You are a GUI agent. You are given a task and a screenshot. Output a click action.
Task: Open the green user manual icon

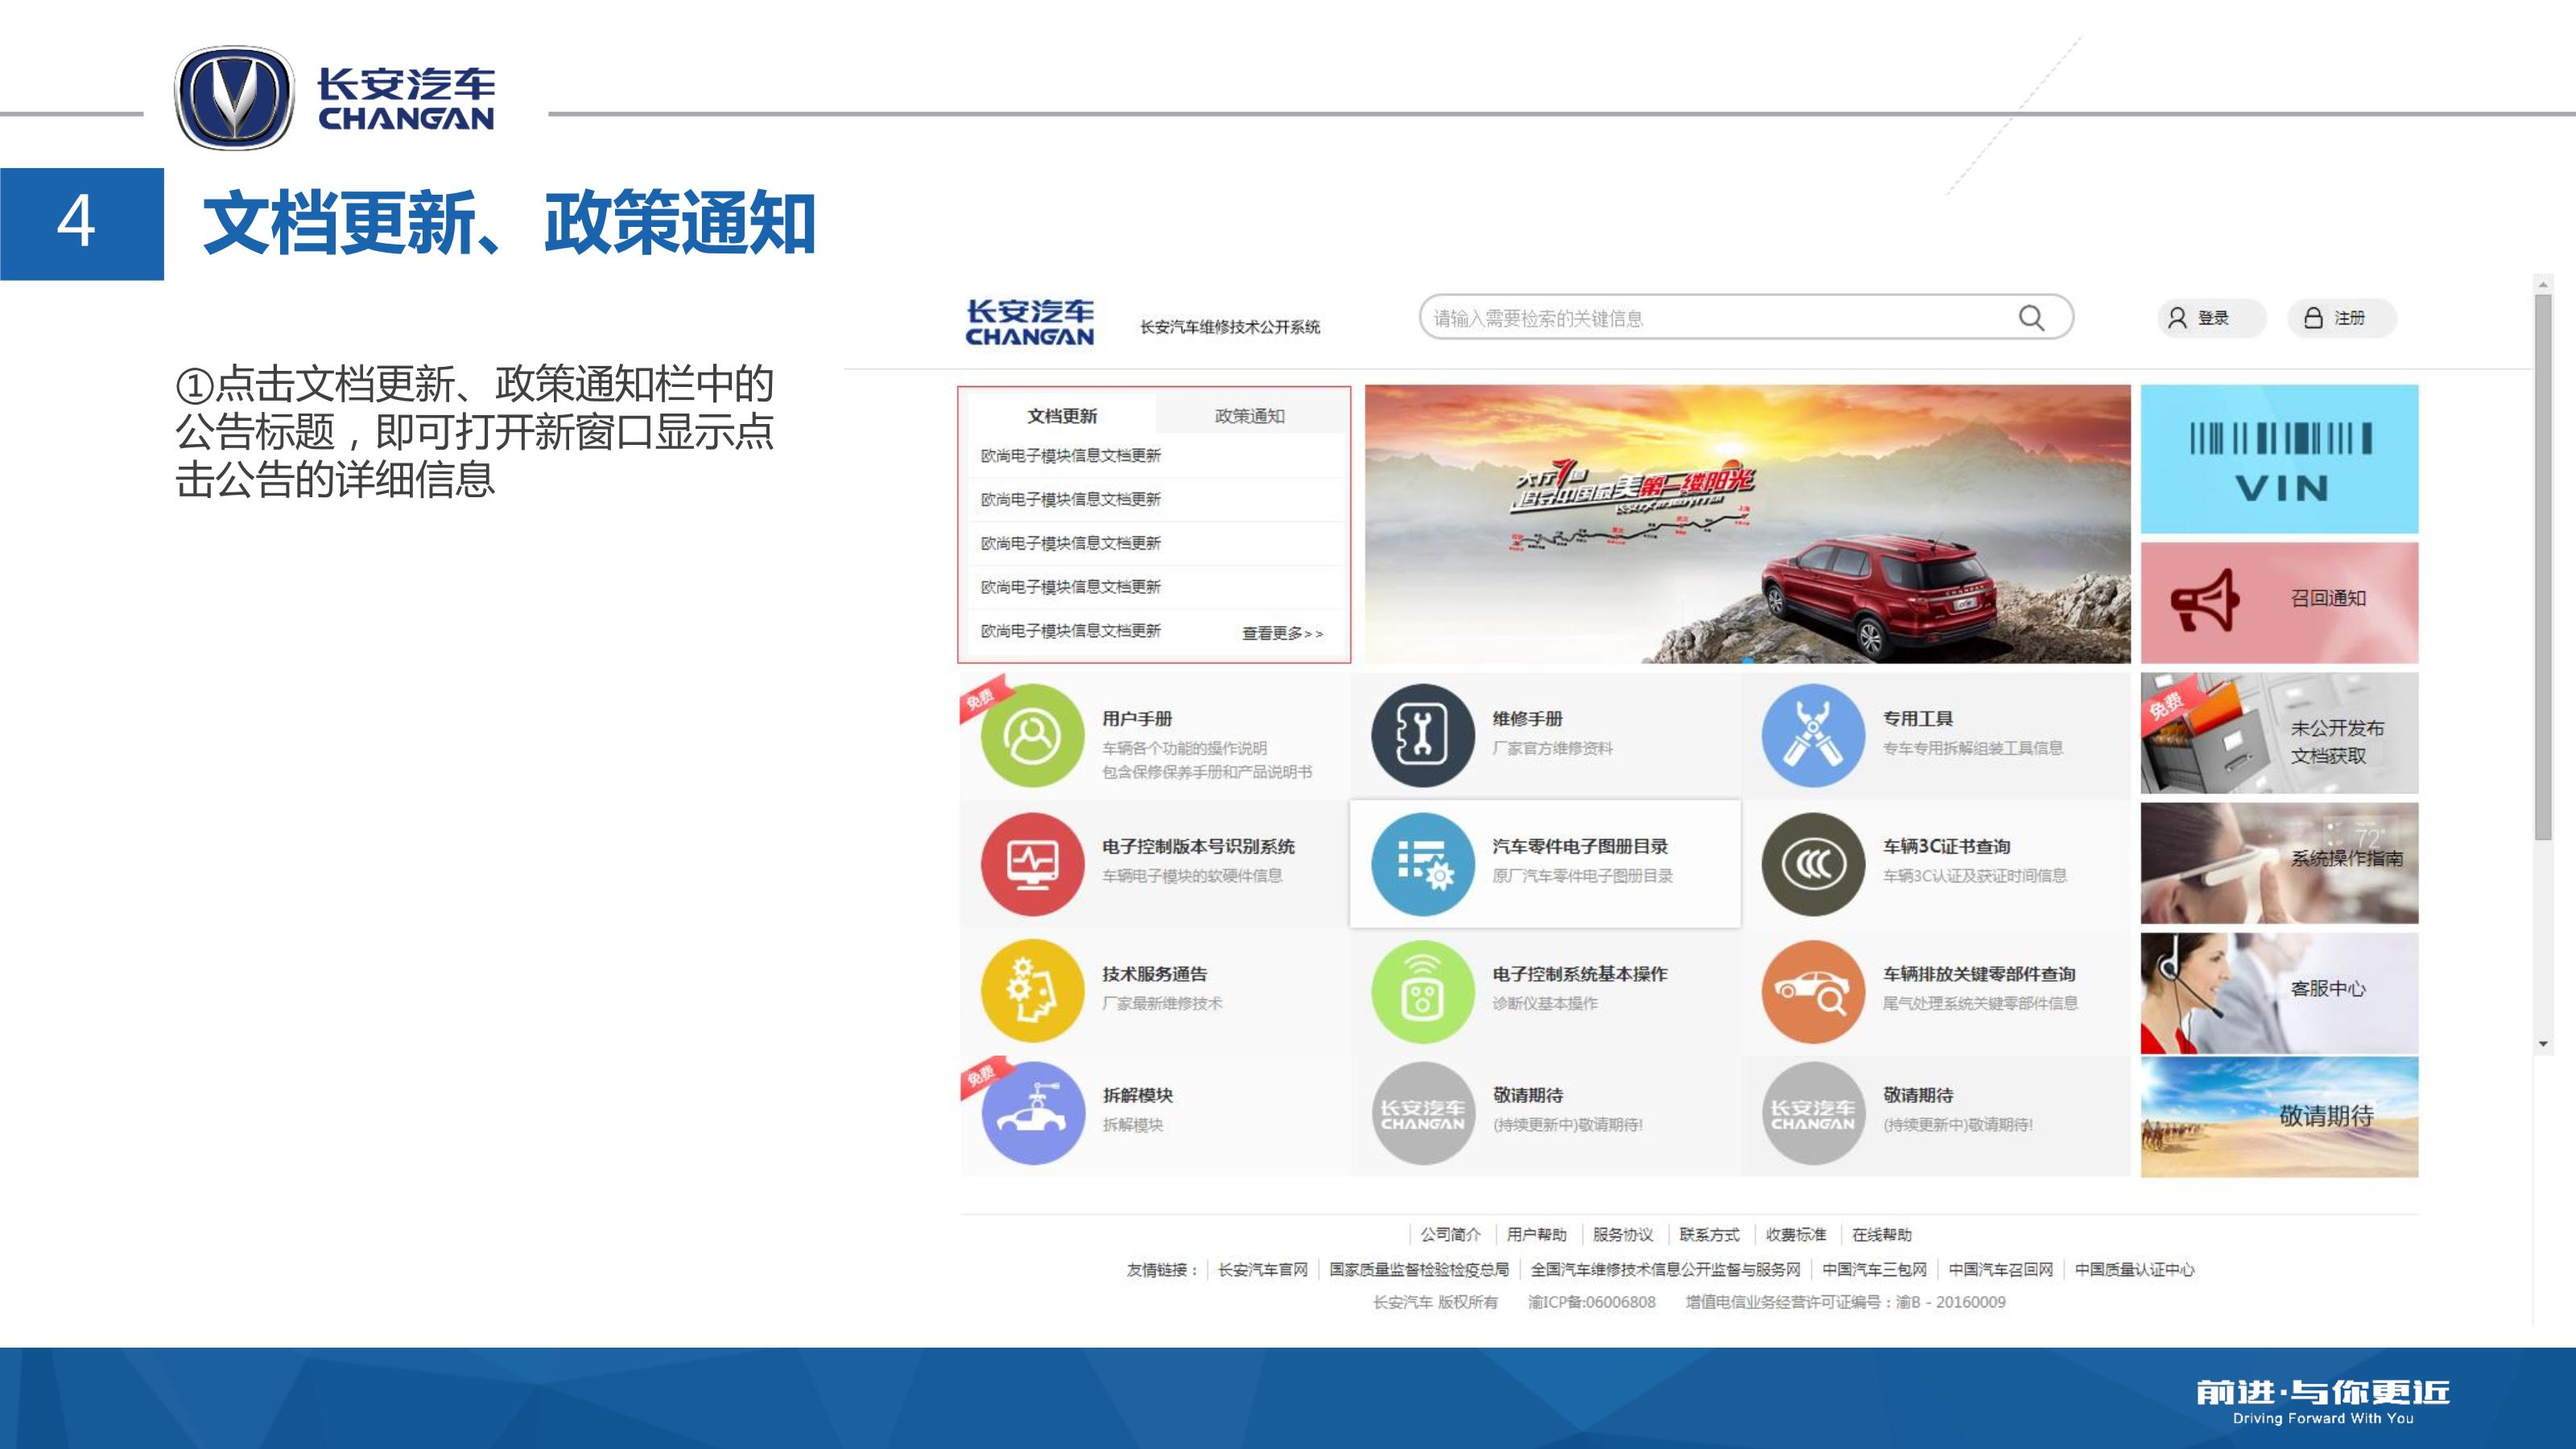click(1032, 736)
